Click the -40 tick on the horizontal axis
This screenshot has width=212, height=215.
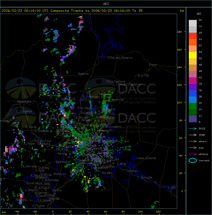pyautogui.click(x=17, y=212)
